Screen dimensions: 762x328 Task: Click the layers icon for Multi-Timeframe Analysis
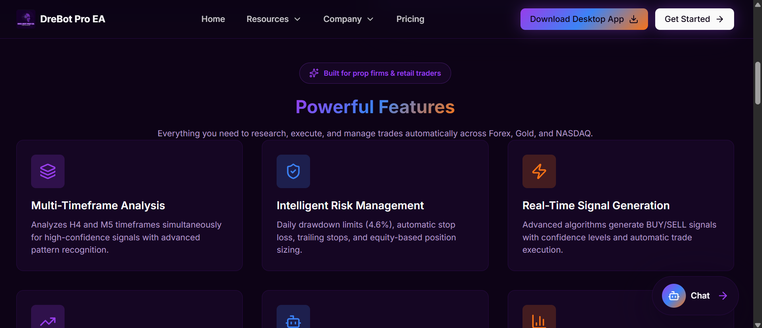tap(48, 171)
